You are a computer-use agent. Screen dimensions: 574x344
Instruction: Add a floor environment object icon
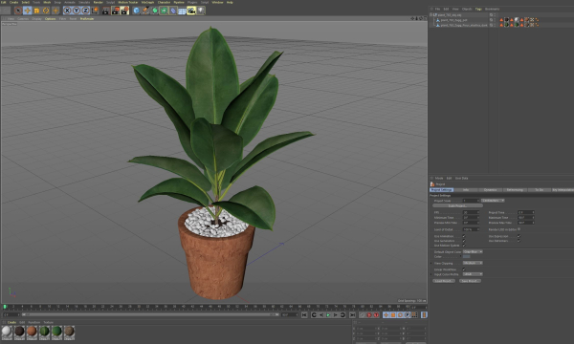[x=182, y=11]
